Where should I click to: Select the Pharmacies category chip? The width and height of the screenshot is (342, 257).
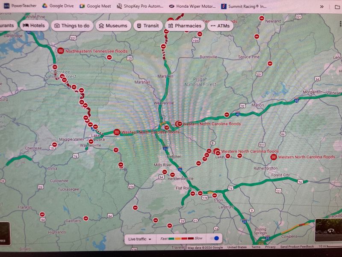pyautogui.click(x=185, y=26)
